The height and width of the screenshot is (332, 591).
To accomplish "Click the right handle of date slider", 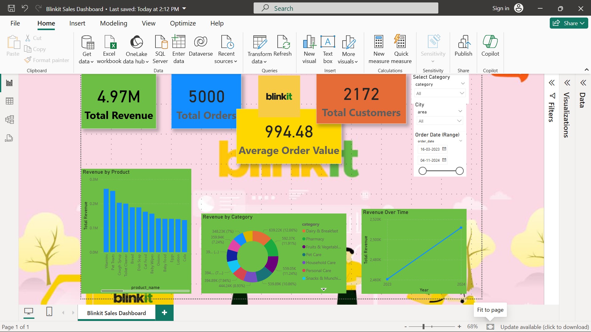I will tap(460, 171).
